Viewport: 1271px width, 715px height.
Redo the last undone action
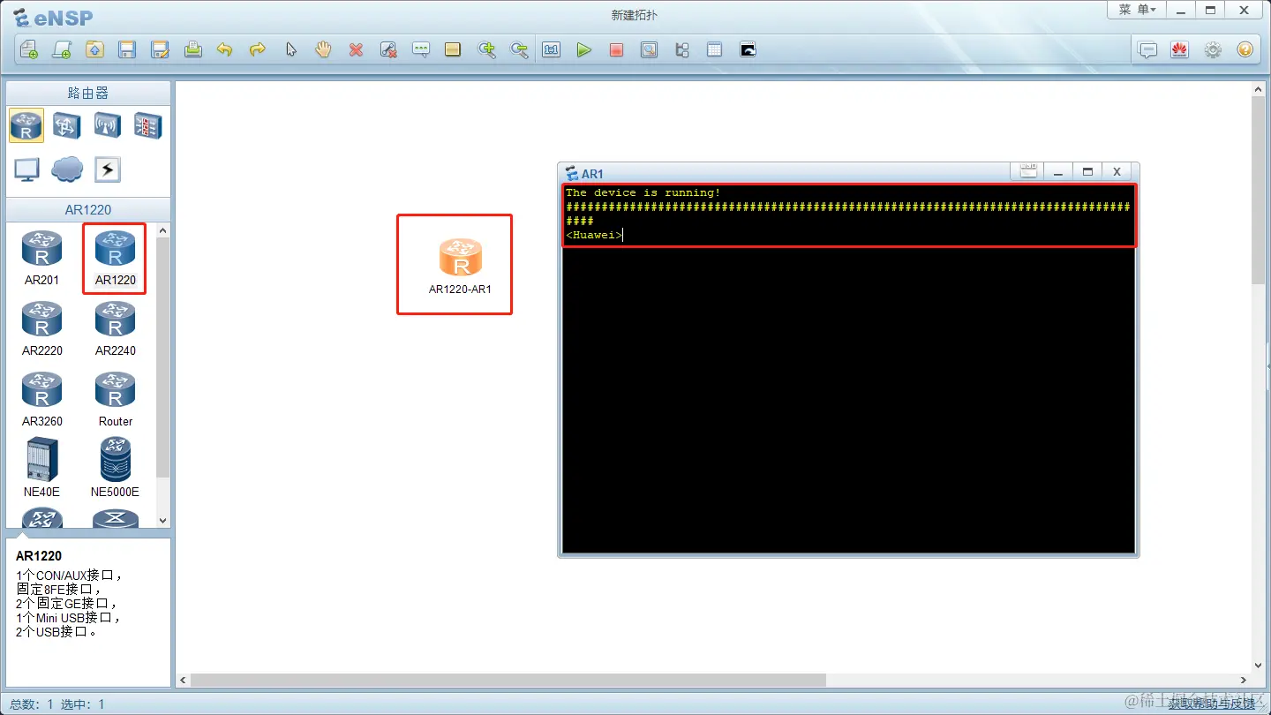(258, 50)
